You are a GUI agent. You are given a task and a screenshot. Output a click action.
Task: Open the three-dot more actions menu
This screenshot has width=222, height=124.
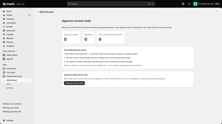pyautogui.click(x=217, y=12)
